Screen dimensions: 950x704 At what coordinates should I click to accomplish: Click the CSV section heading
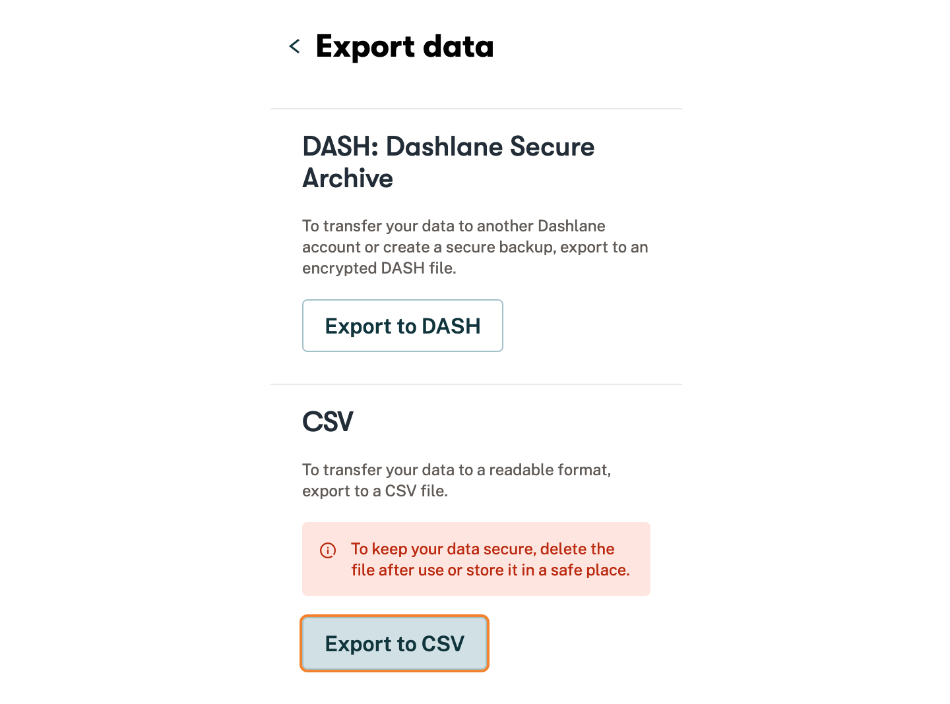(x=328, y=422)
